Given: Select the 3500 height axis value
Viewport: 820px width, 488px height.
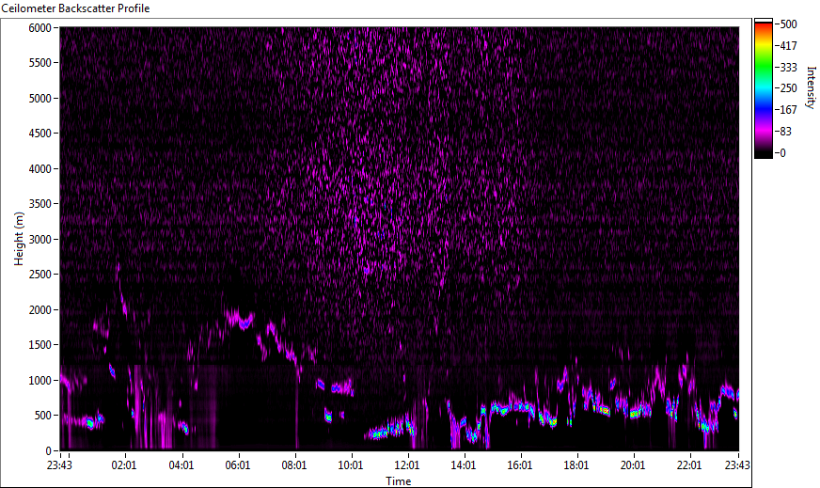Looking at the screenshot, I should (39, 204).
